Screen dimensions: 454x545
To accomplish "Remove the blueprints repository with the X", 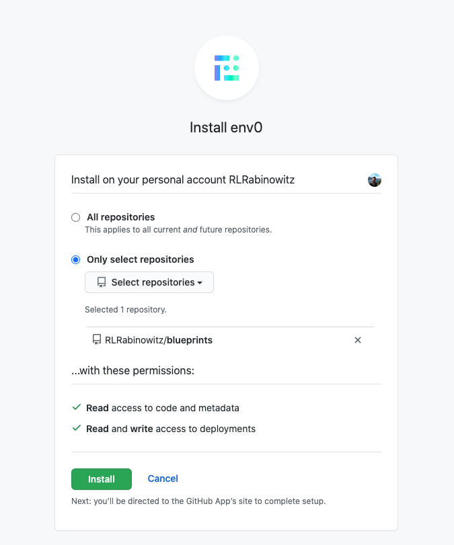I will [358, 340].
